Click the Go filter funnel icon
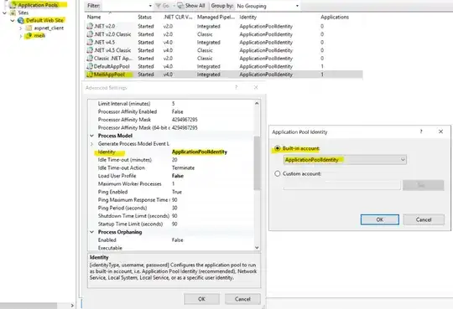The height and width of the screenshot is (309, 453). [x=159, y=6]
